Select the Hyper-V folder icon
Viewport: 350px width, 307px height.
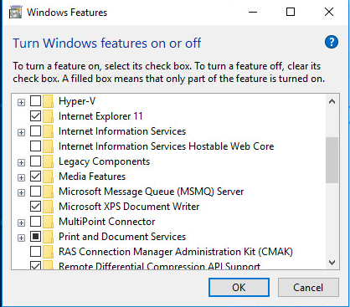tap(48, 101)
